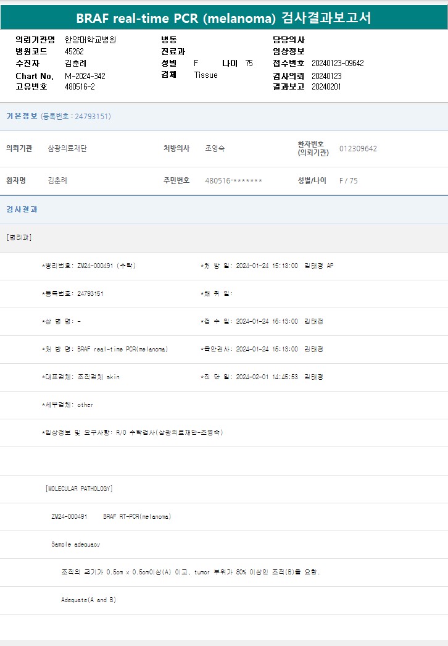The image size is (448, 646).
Task: Click the BRAF real-time PCR report title
Action: (x=223, y=18)
